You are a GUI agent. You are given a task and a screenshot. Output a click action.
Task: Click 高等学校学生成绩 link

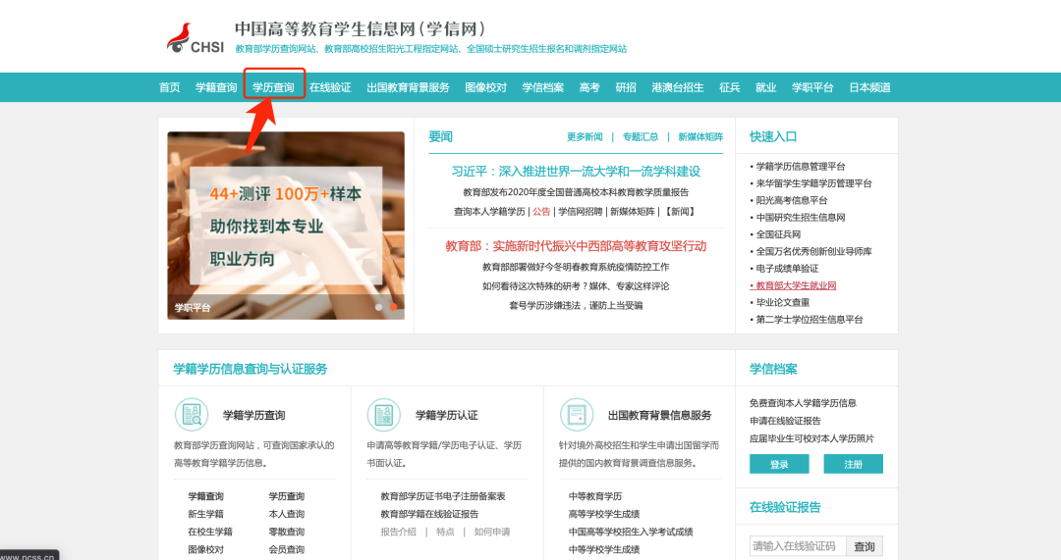point(603,514)
